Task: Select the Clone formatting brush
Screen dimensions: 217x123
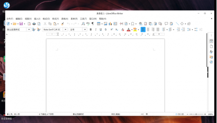Action: (x=62, y=24)
